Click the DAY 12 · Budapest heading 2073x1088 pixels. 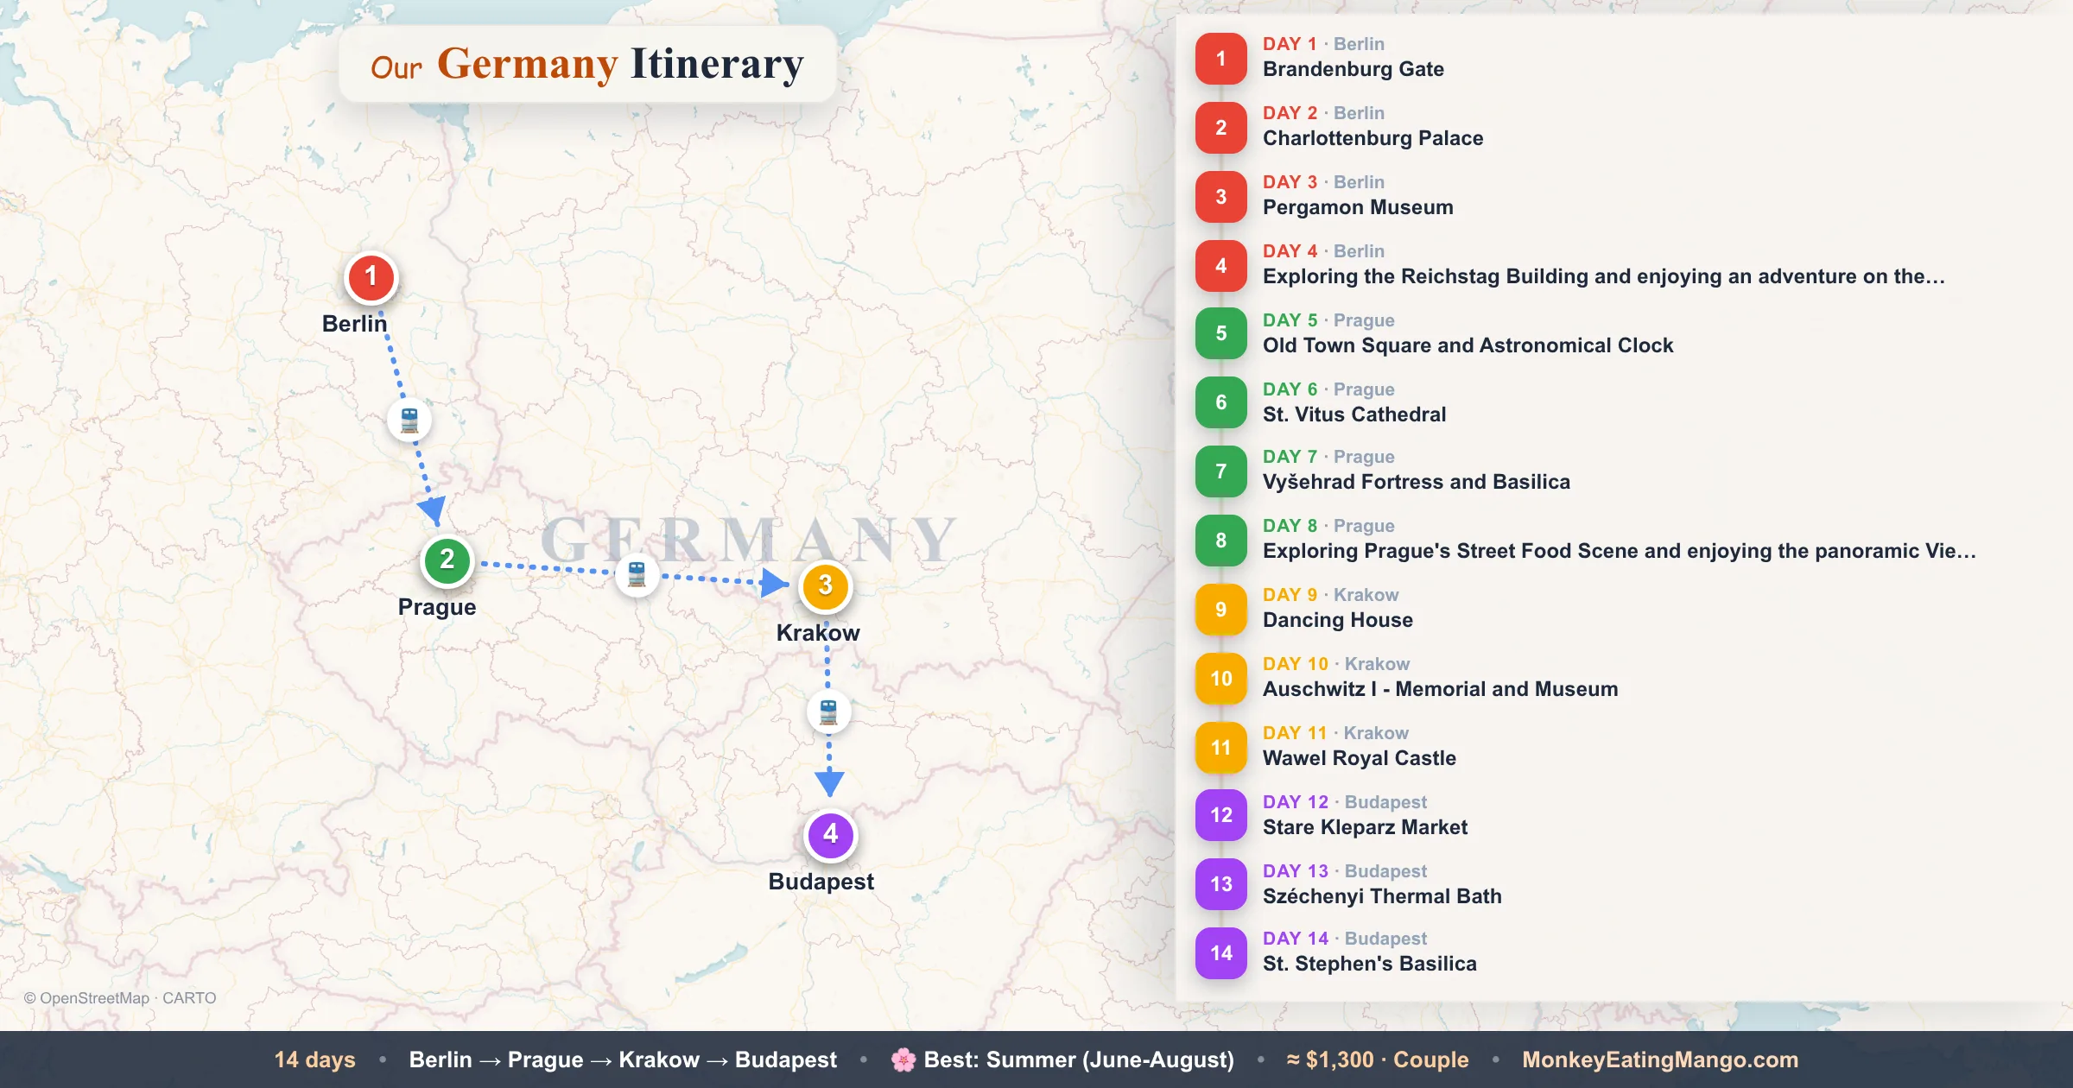coord(1345,802)
